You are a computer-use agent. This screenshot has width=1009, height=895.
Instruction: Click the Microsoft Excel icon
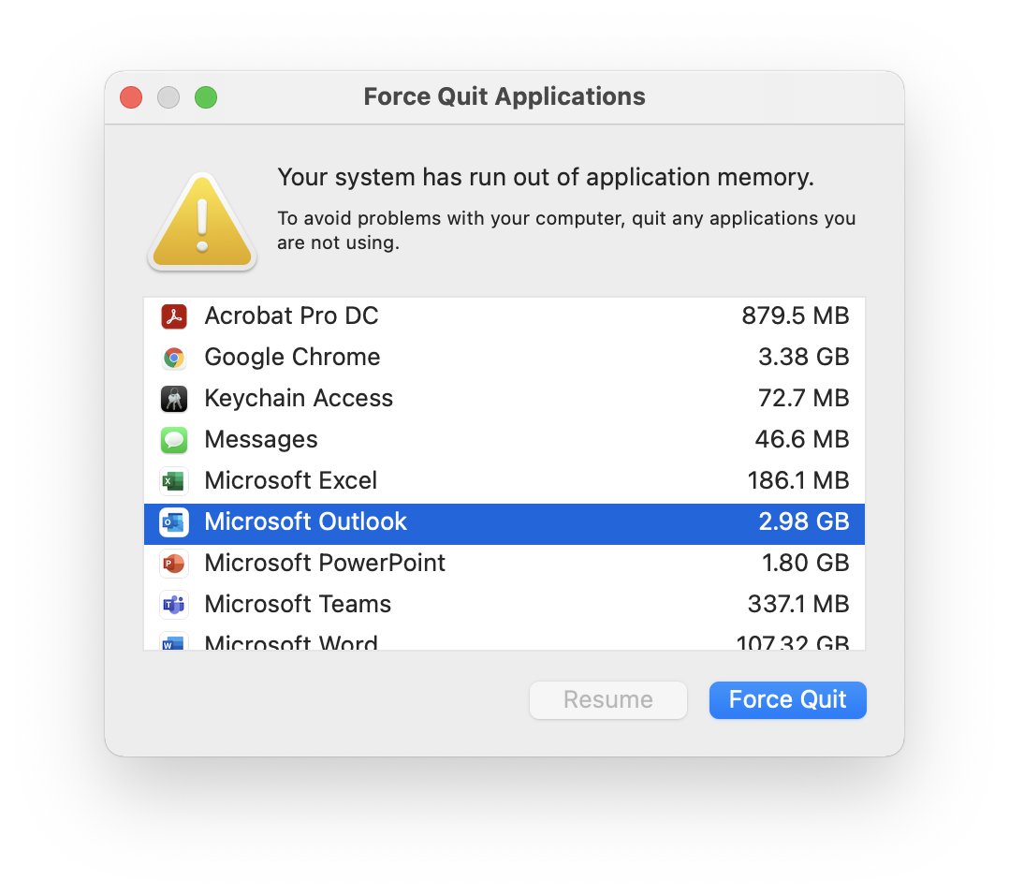[174, 481]
